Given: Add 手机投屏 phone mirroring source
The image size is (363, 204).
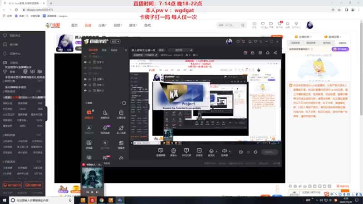Looking at the screenshot, I should pos(186,152).
